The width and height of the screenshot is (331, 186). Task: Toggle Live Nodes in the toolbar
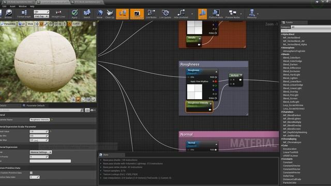151,14
